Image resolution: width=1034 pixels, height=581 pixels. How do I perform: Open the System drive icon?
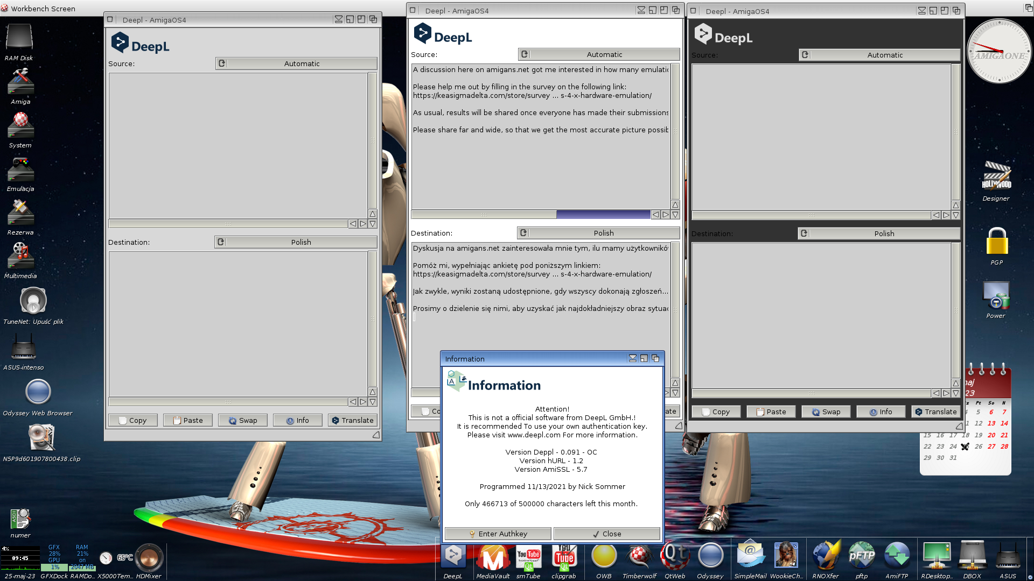pos(20,125)
